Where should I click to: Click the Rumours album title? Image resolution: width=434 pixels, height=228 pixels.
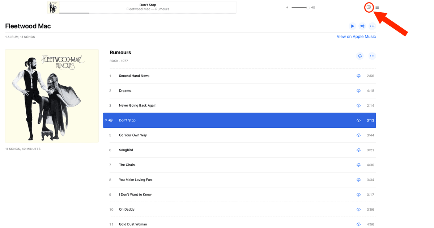(x=120, y=52)
